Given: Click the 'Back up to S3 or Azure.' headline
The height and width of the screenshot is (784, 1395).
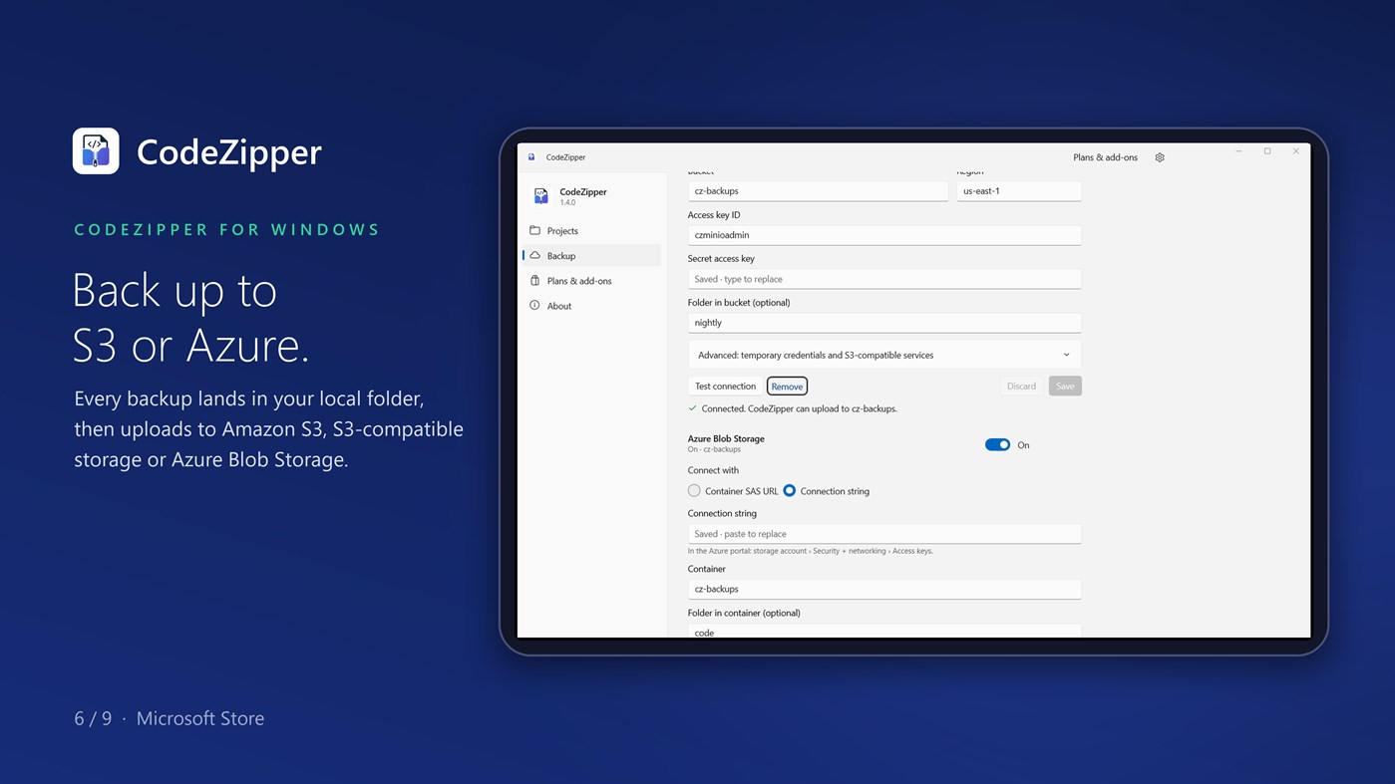Looking at the screenshot, I should [x=191, y=318].
